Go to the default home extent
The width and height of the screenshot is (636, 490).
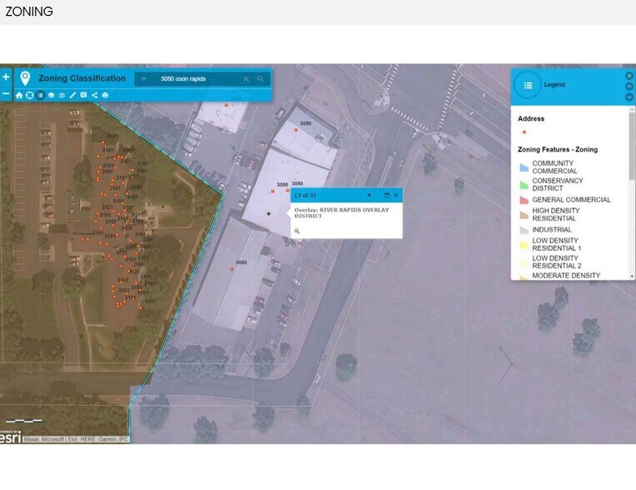19,95
